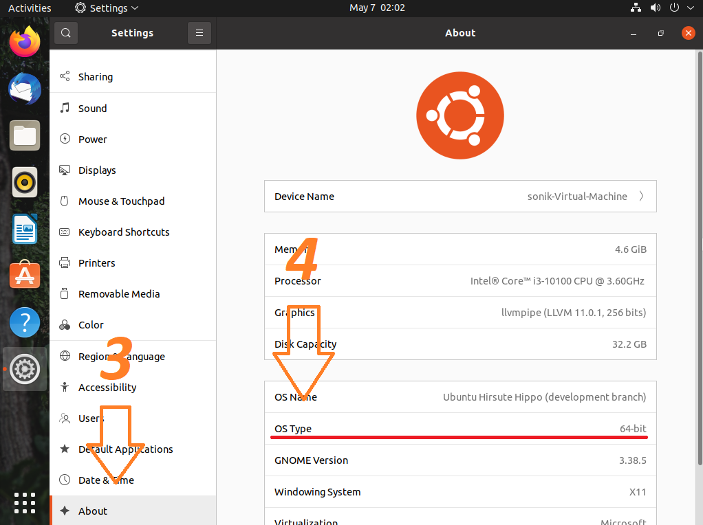703x525 pixels.
Task: Open Ubuntu Software store icon
Action: click(x=25, y=275)
